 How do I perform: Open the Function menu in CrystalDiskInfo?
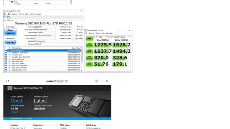click(15, 14)
